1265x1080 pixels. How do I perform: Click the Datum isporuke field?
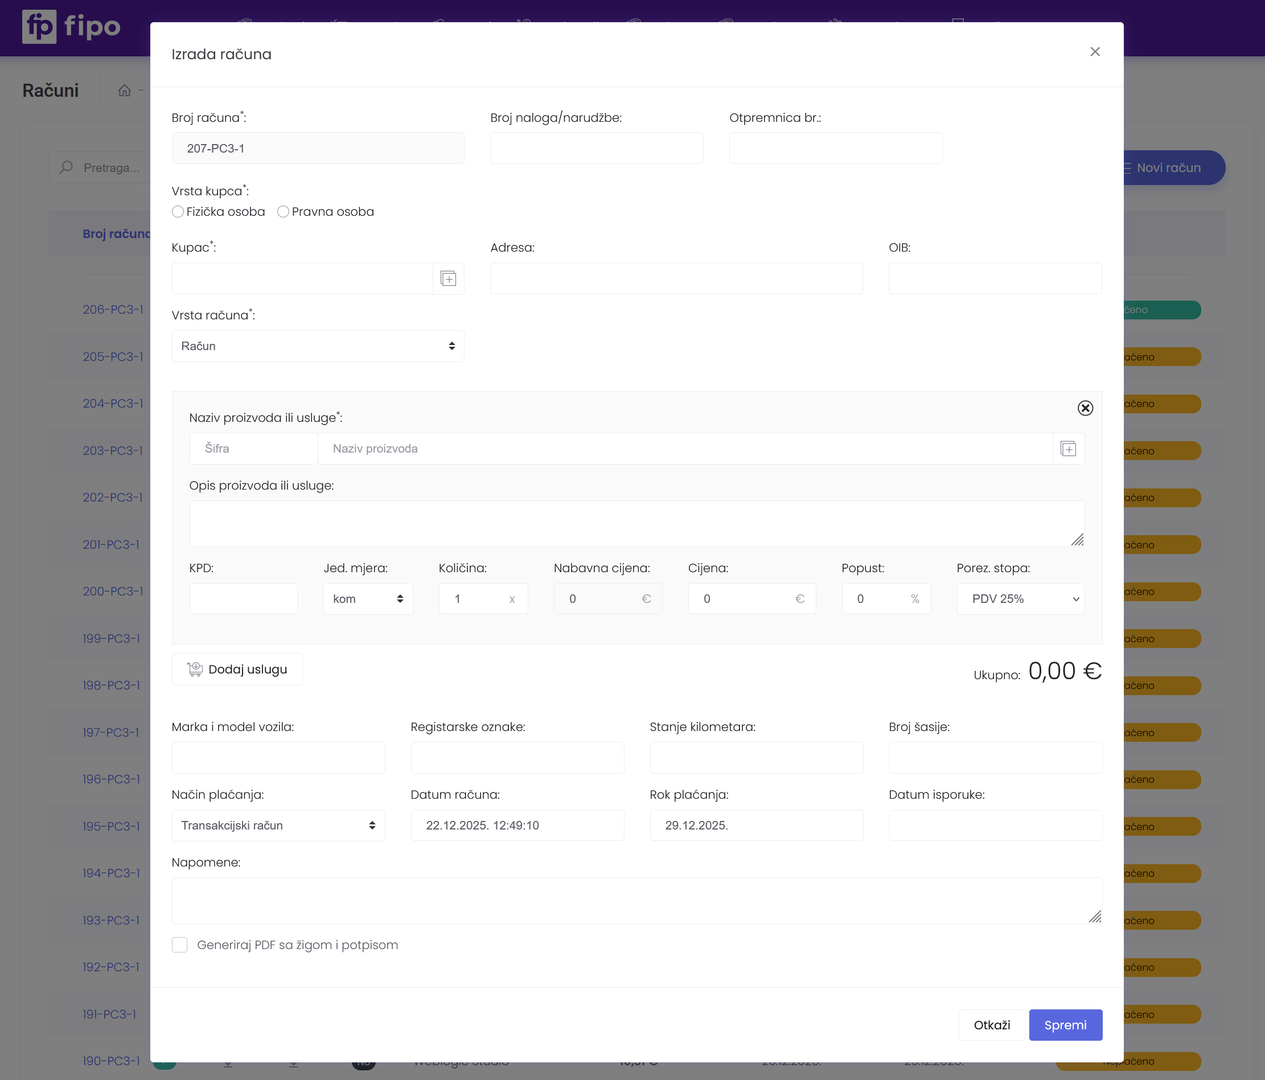pyautogui.click(x=995, y=826)
